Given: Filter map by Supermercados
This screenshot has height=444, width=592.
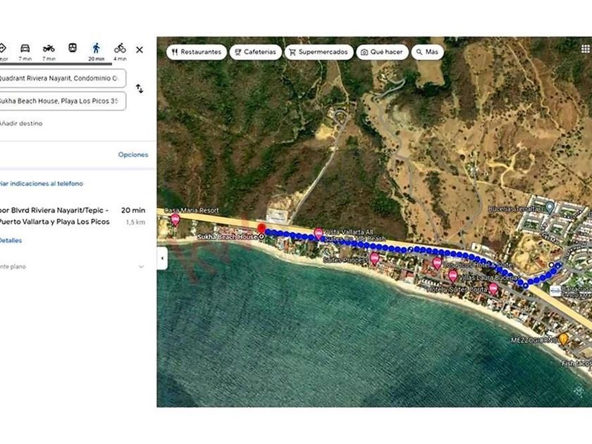Looking at the screenshot, I should point(317,52).
